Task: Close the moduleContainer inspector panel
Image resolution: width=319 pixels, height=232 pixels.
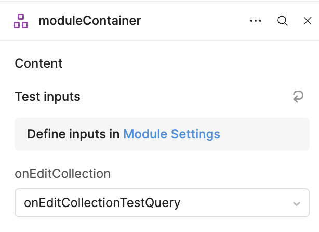Action: pyautogui.click(x=307, y=21)
